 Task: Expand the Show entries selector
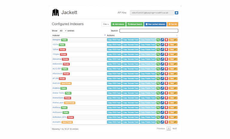point(62,31)
